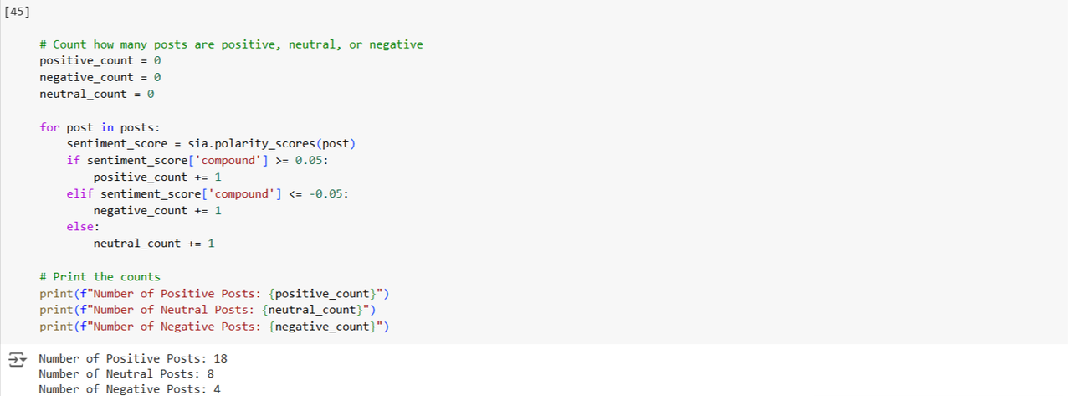Click the positive_count = 0 line
This screenshot has height=396, width=1071.
(x=100, y=61)
